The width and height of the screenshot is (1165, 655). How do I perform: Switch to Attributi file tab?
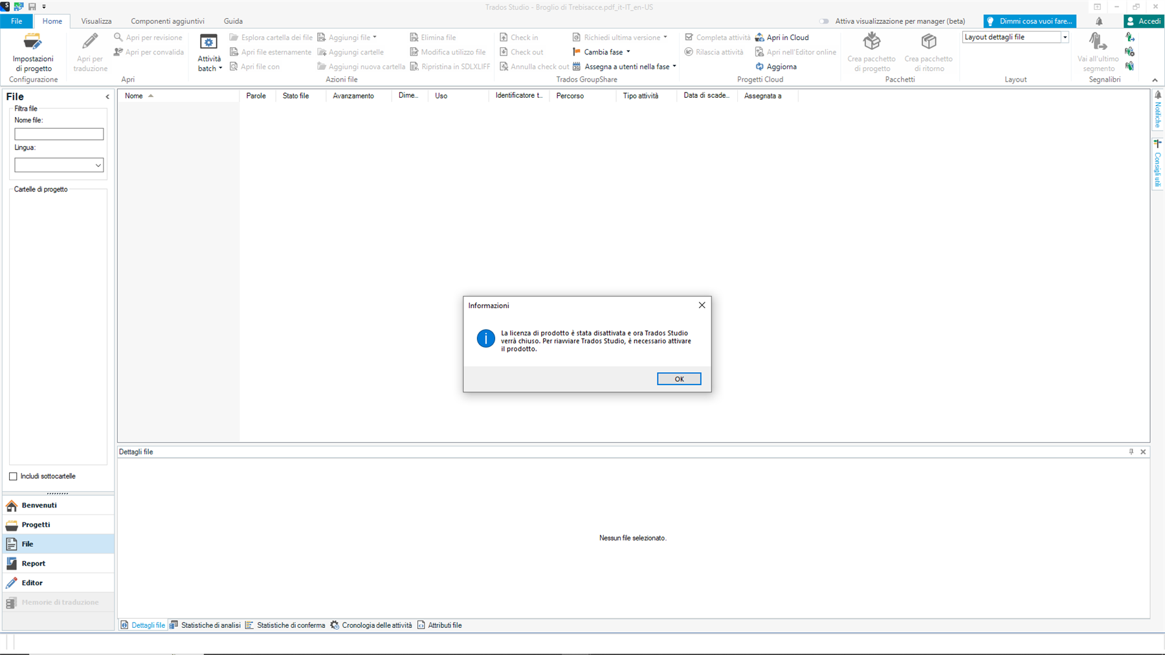pyautogui.click(x=439, y=625)
